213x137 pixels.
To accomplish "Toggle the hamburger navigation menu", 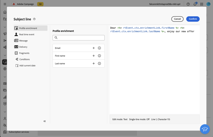I will 5,4.
